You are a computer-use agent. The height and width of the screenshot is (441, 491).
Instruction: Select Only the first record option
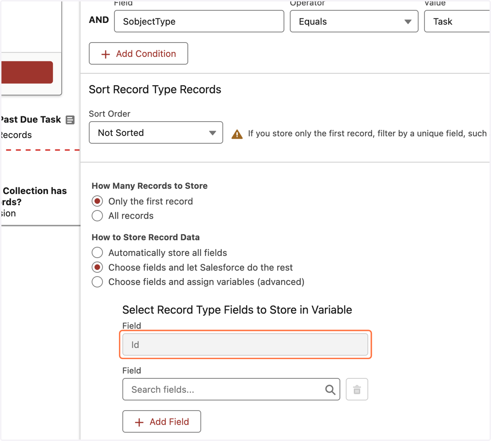tap(97, 201)
